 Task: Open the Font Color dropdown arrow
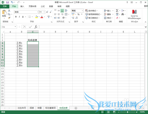(44, 17)
